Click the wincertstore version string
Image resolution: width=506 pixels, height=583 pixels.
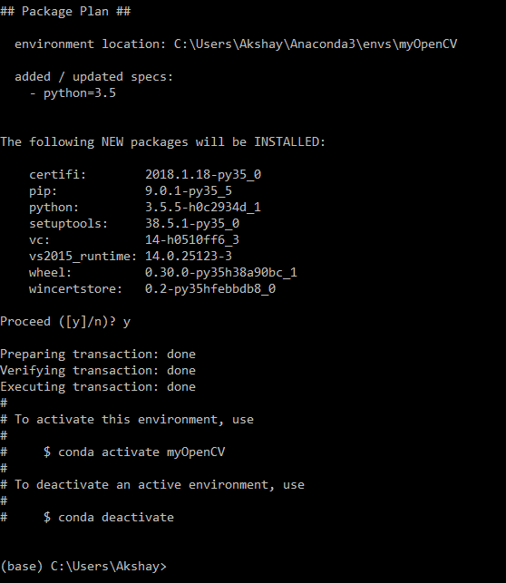210,289
